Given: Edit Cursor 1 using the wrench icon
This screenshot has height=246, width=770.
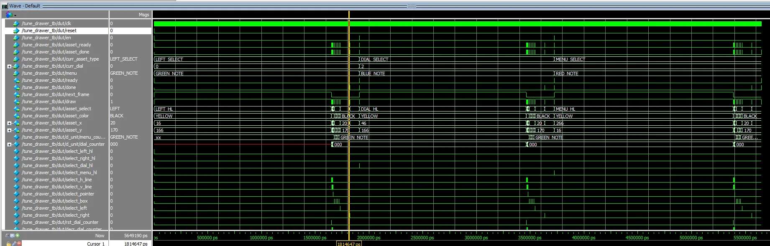Looking at the screenshot, I should (x=14, y=243).
